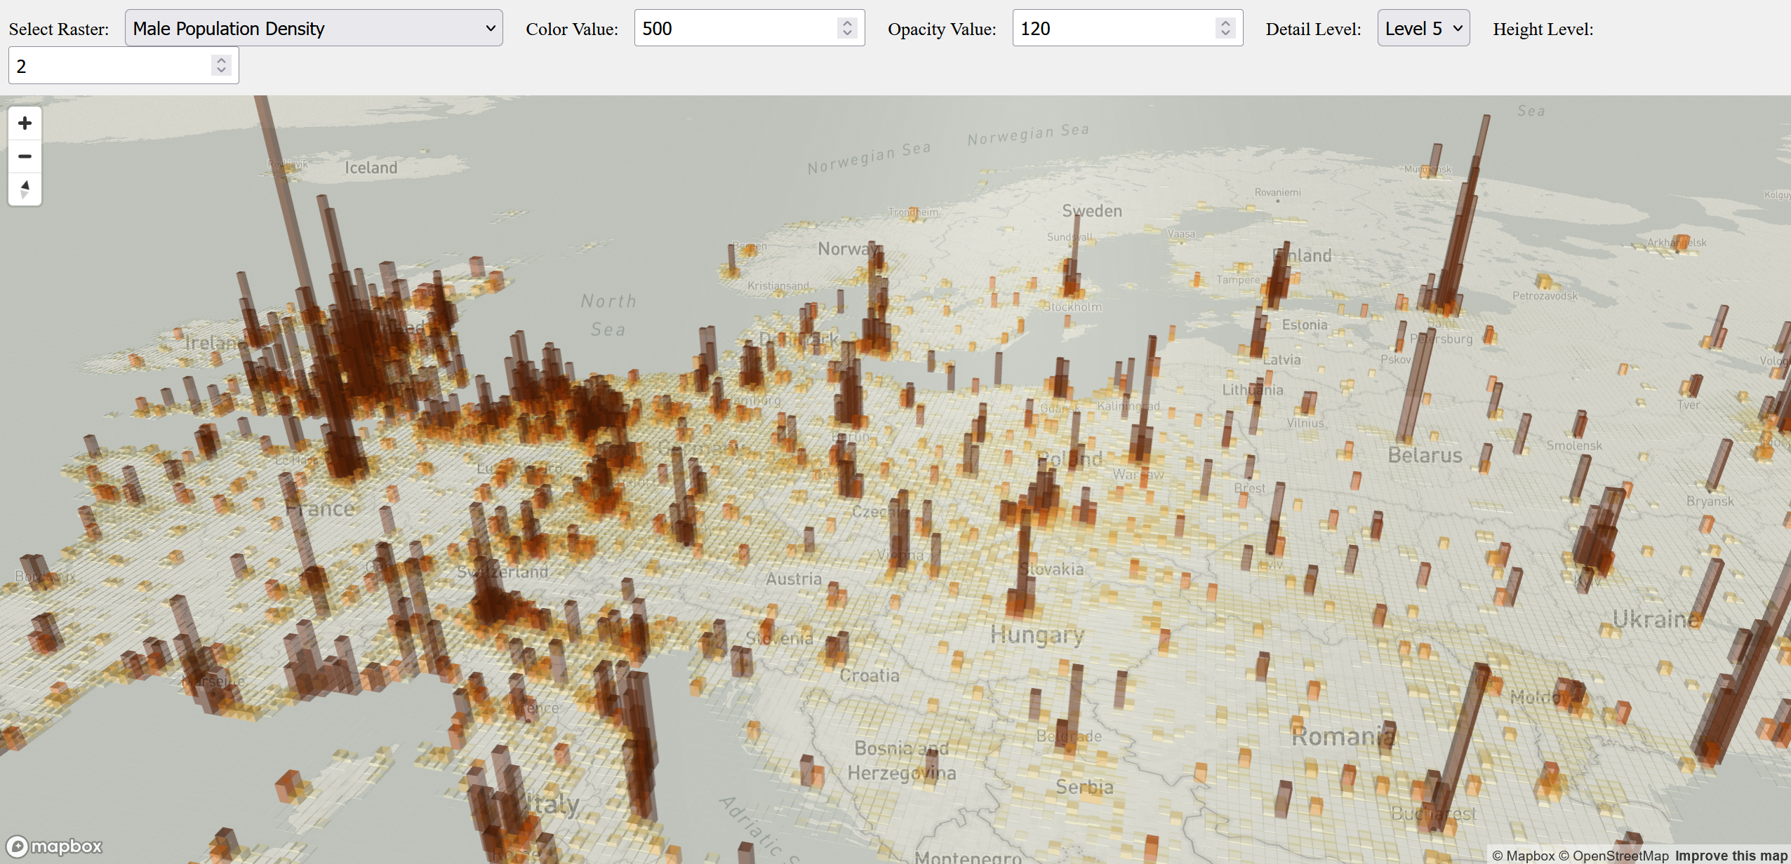Image resolution: width=1791 pixels, height=864 pixels.
Task: Click the Austria label on the map
Action: point(793,579)
